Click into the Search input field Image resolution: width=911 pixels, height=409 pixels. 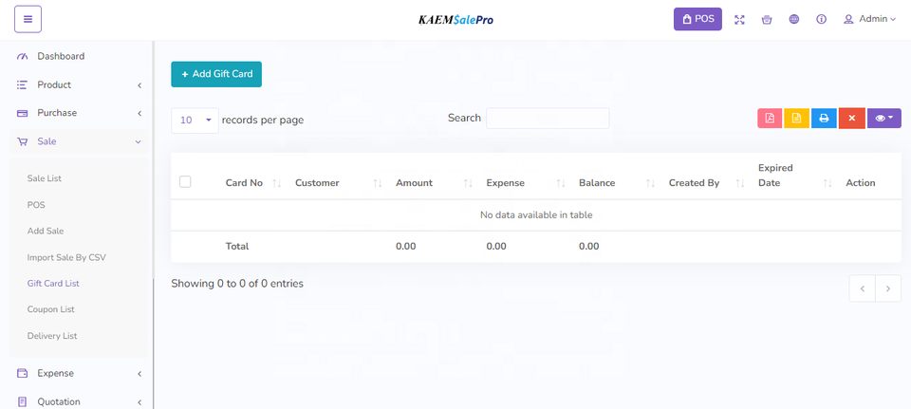548,119
